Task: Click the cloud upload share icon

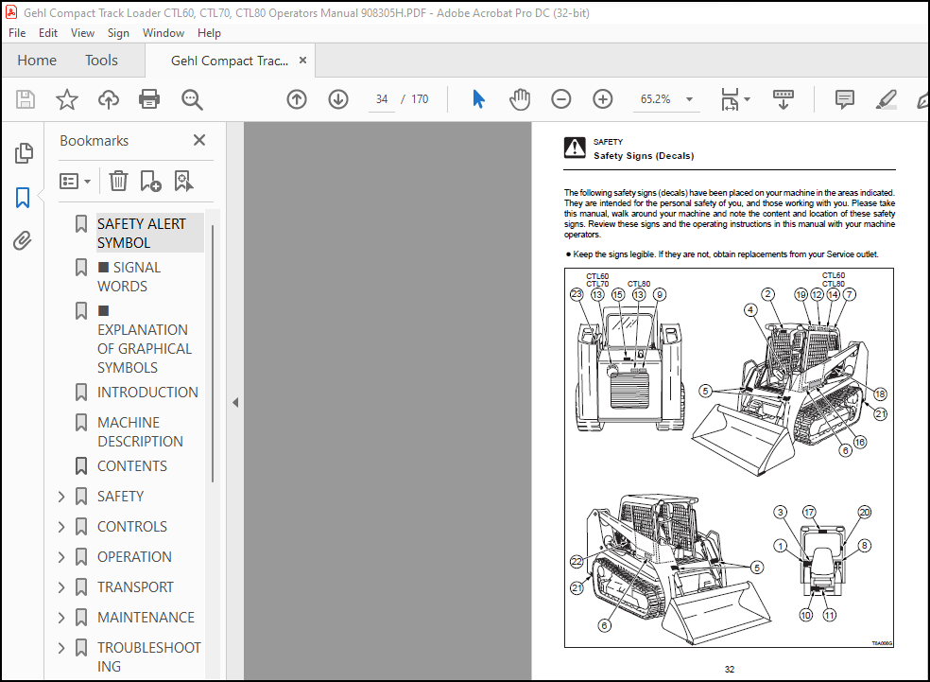Action: pos(108,99)
